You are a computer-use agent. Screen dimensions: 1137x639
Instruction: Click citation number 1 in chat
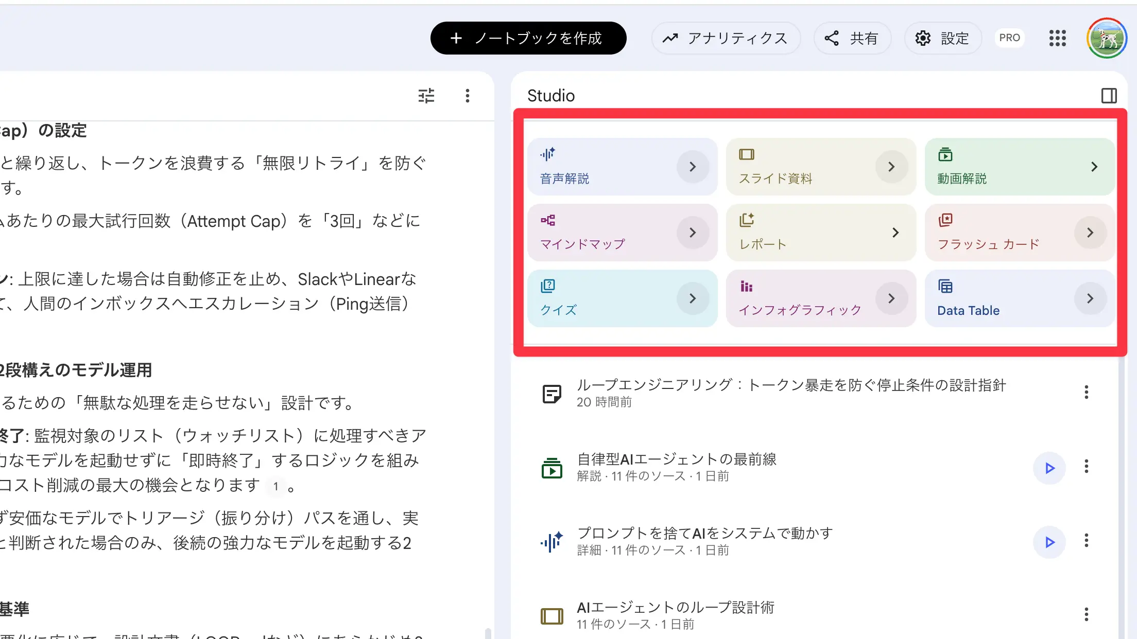(x=276, y=486)
